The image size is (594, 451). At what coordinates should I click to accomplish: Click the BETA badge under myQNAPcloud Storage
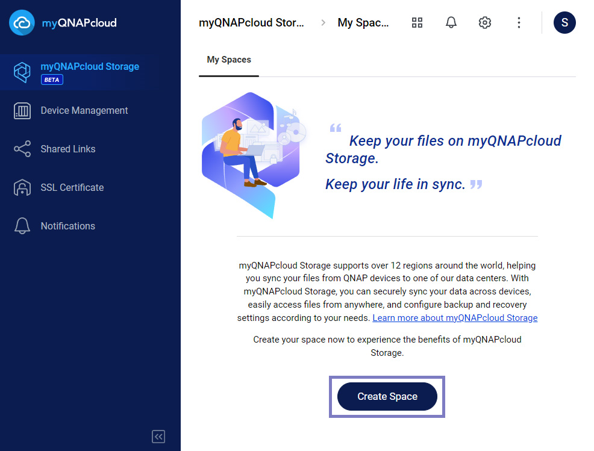[52, 79]
